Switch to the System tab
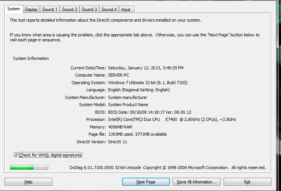 click(x=14, y=9)
